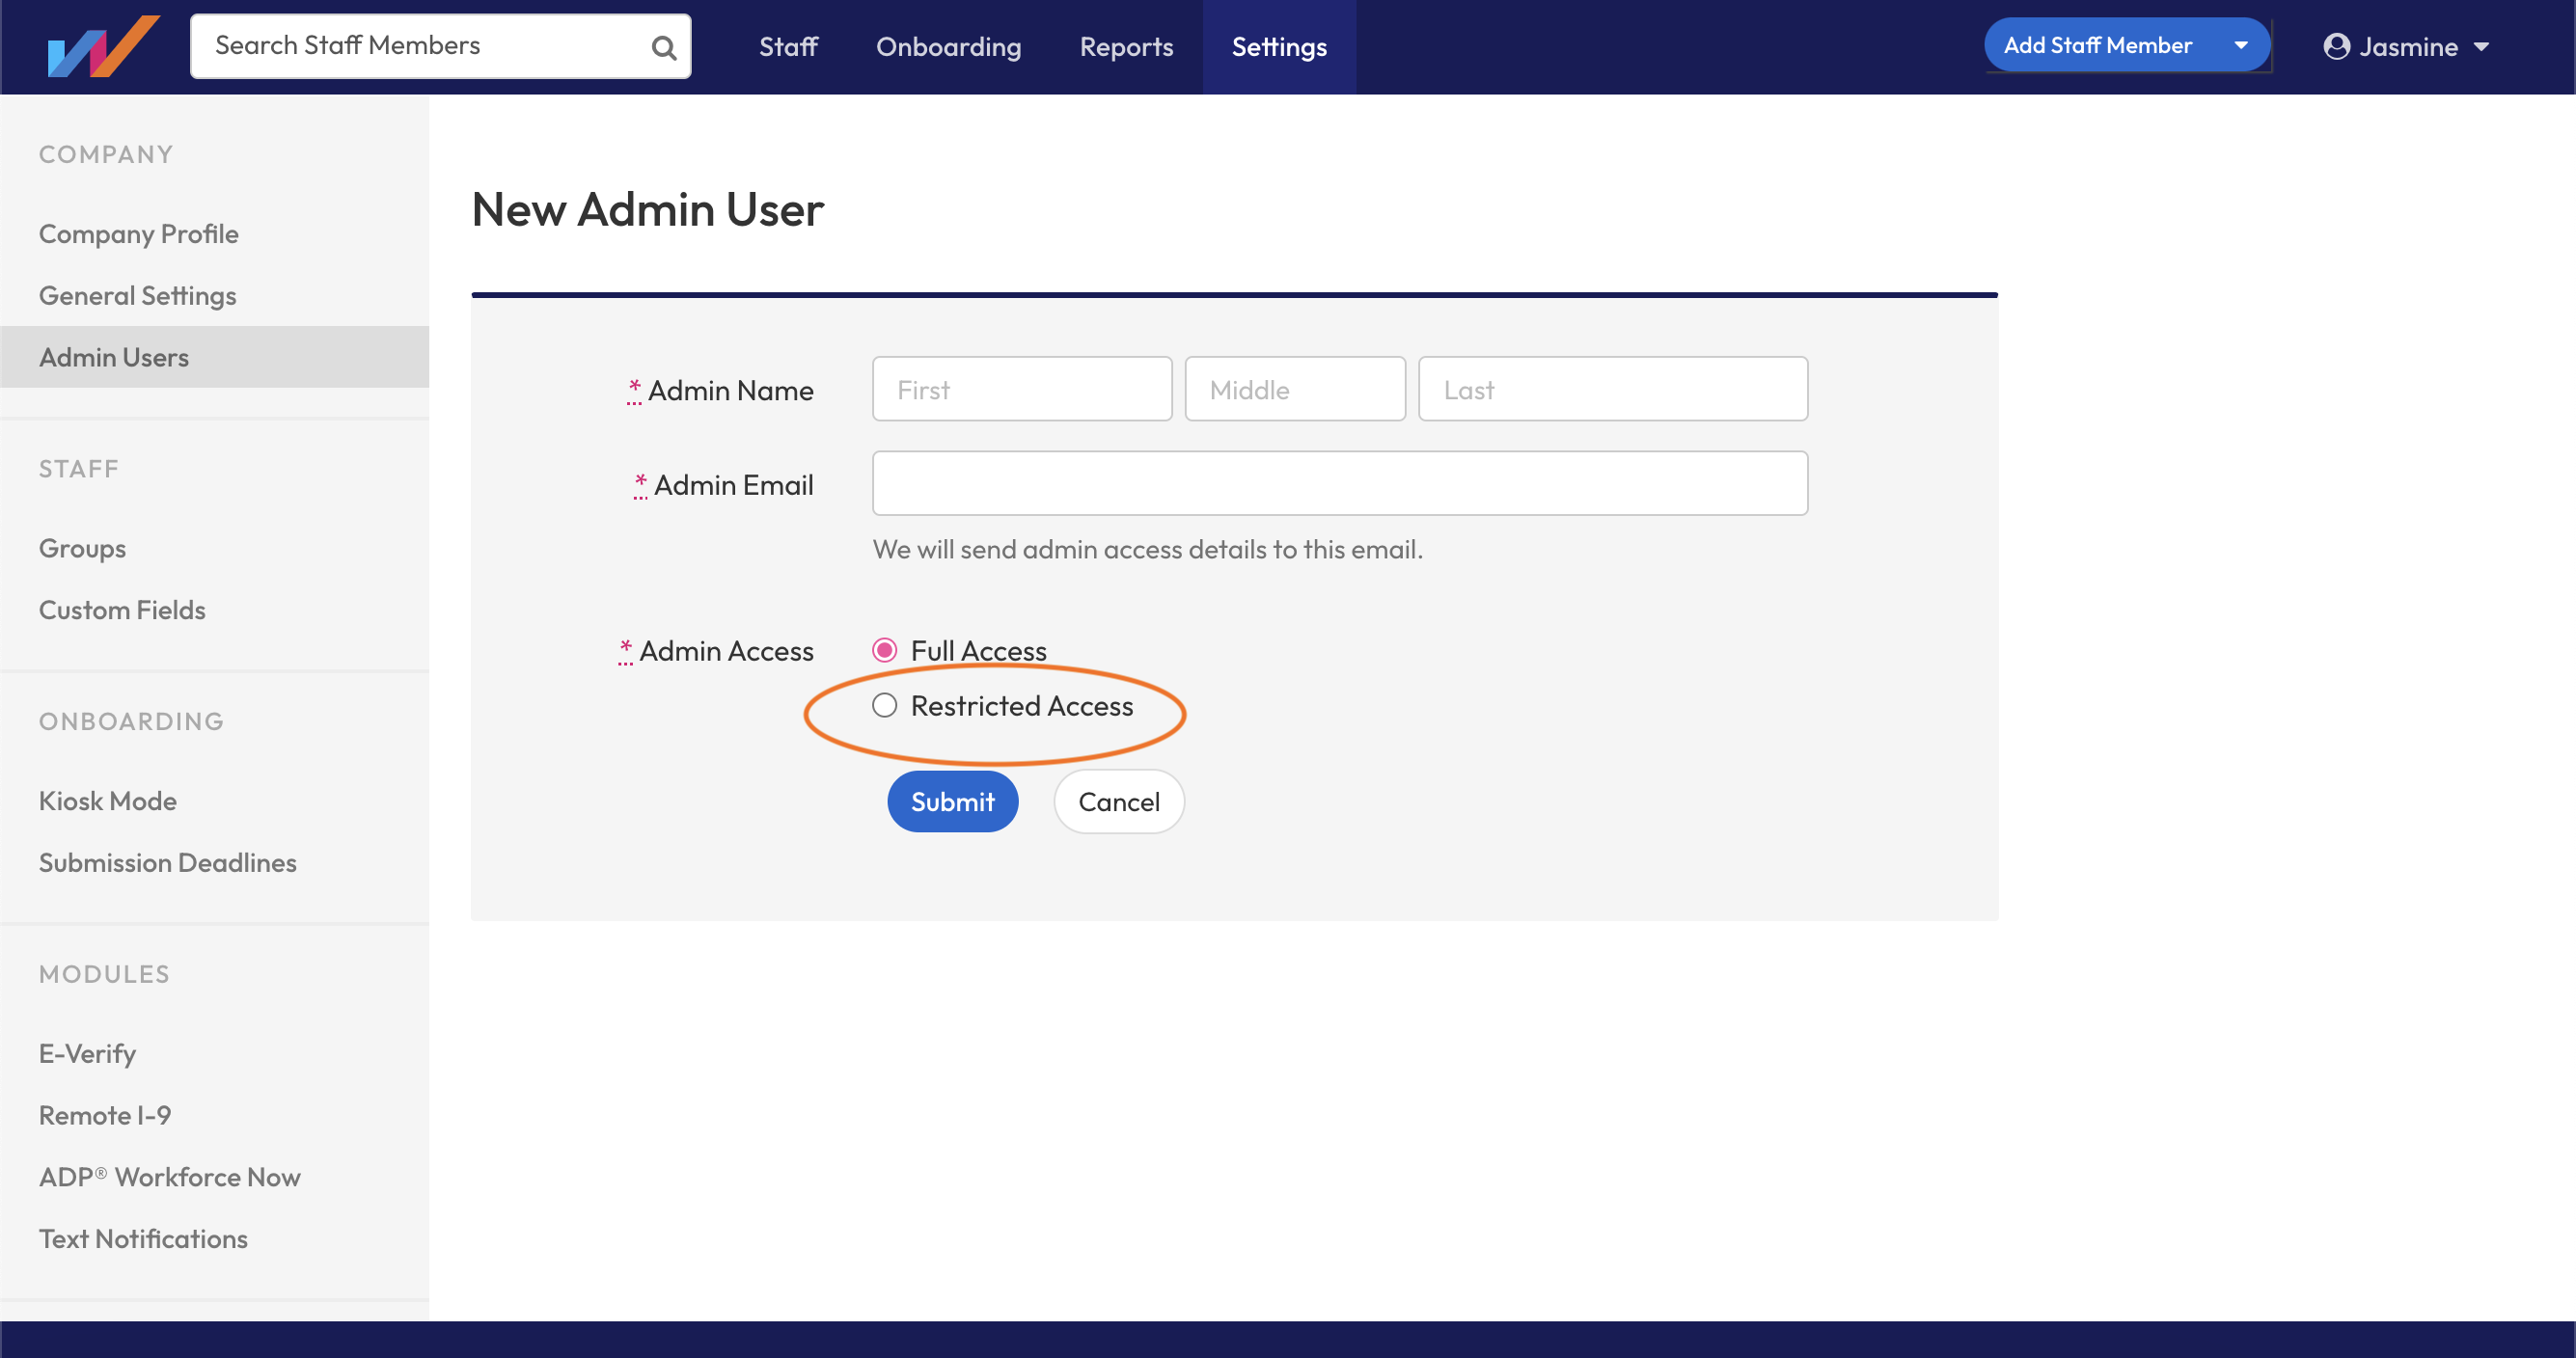
Task: Select the Restricted Access radio button
Action: point(884,706)
